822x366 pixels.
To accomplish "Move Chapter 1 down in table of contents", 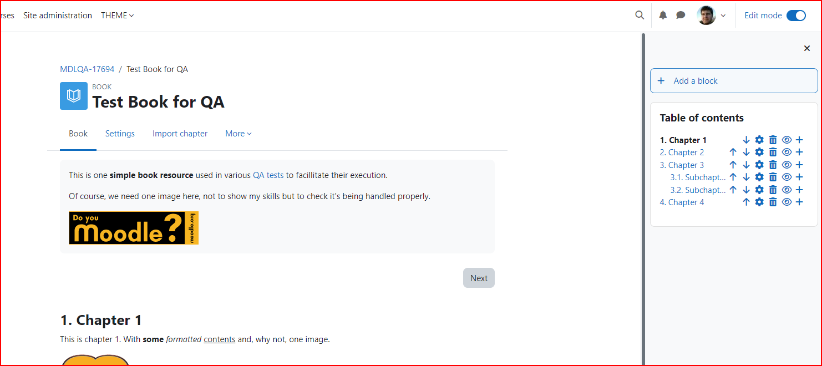I will (746, 140).
